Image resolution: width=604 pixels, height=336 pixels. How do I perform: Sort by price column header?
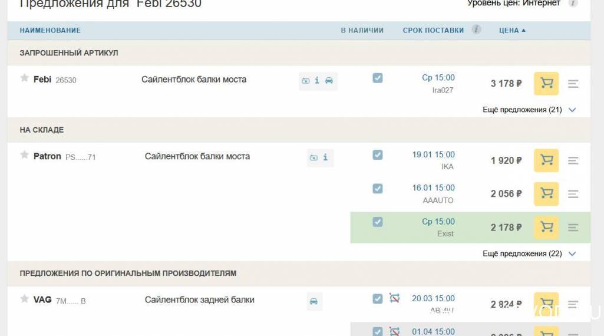[x=511, y=30]
